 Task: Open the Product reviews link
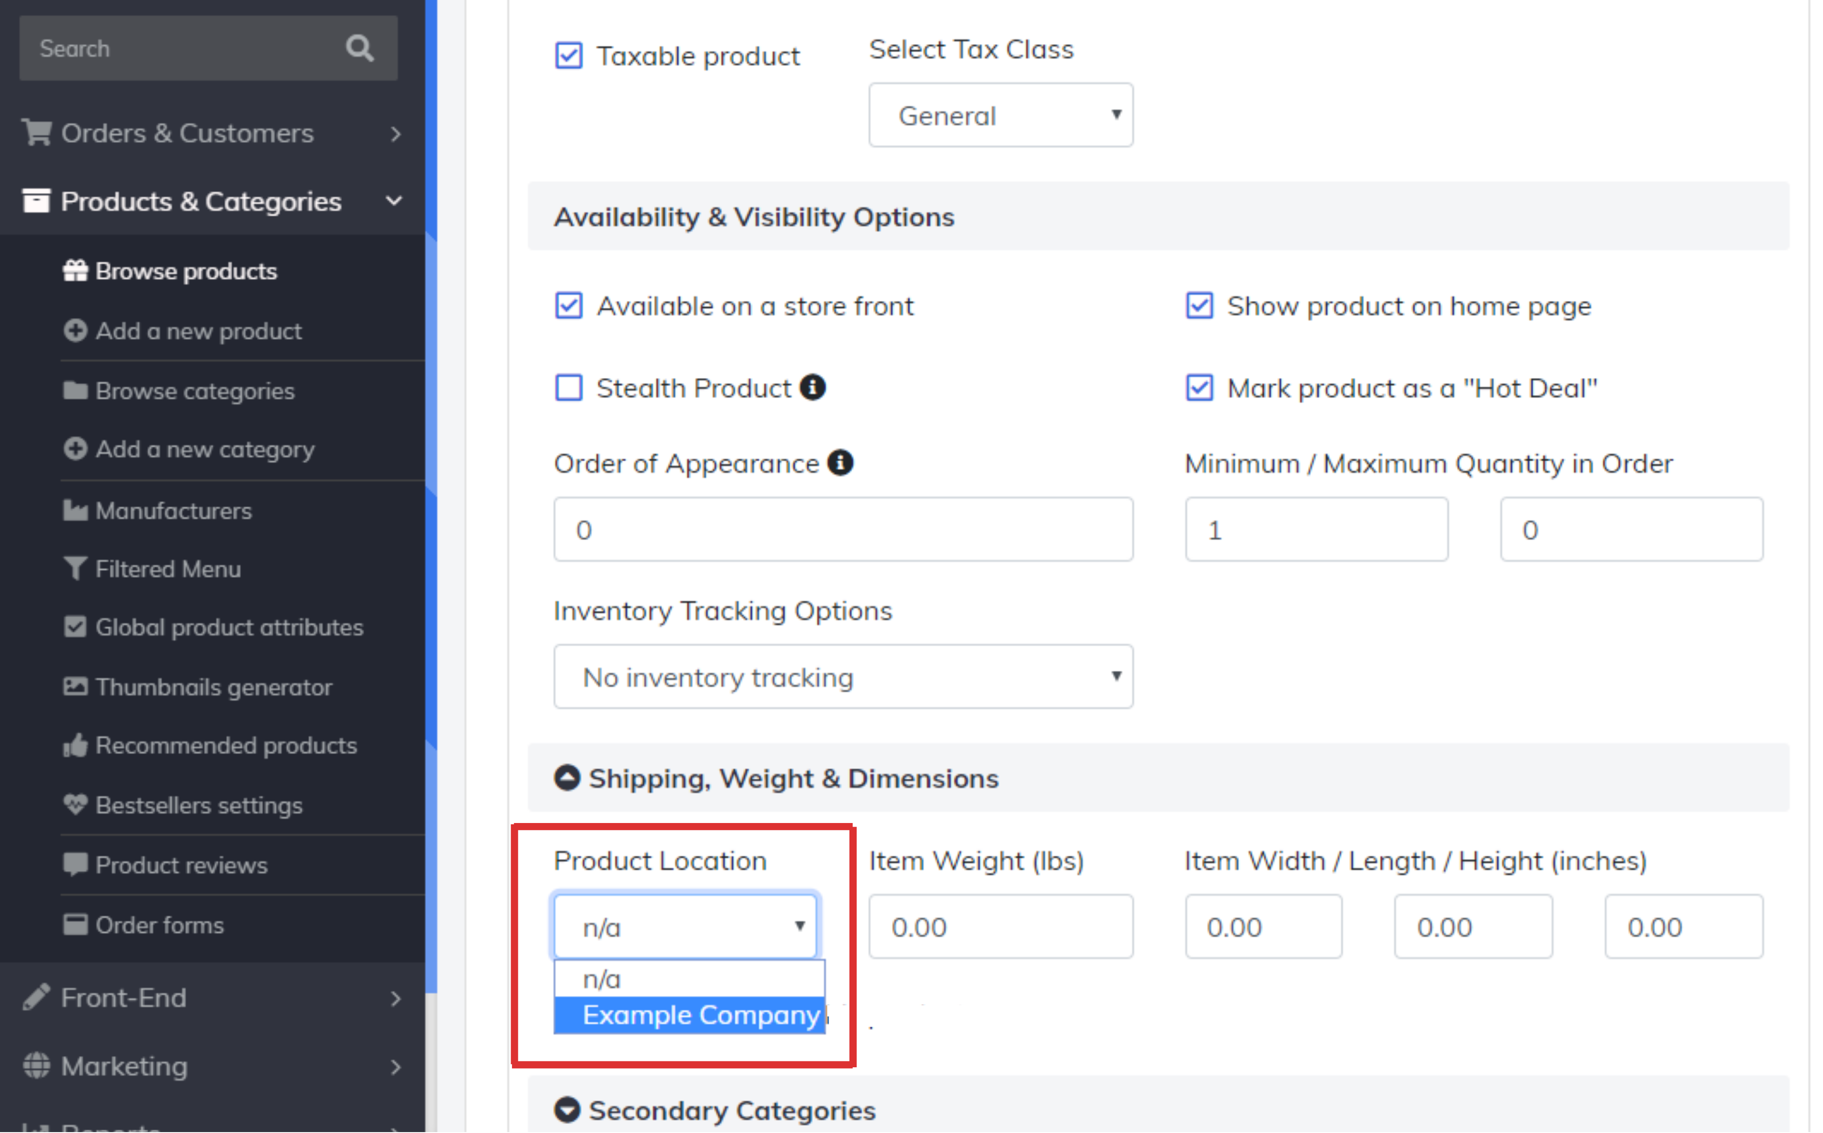(181, 866)
